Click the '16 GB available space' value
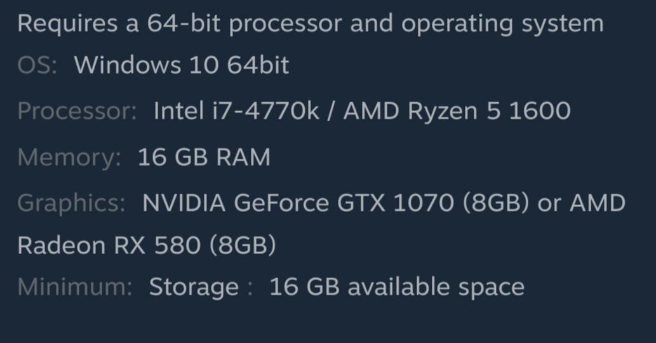The width and height of the screenshot is (656, 343). pyautogui.click(x=397, y=287)
